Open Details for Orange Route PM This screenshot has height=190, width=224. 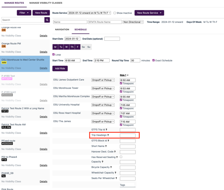pyautogui.click(x=43, y=52)
